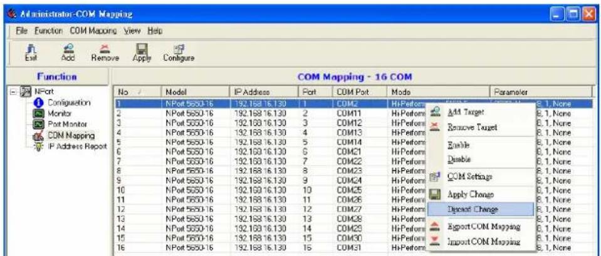Select the row with COM31

pyautogui.click(x=353, y=247)
